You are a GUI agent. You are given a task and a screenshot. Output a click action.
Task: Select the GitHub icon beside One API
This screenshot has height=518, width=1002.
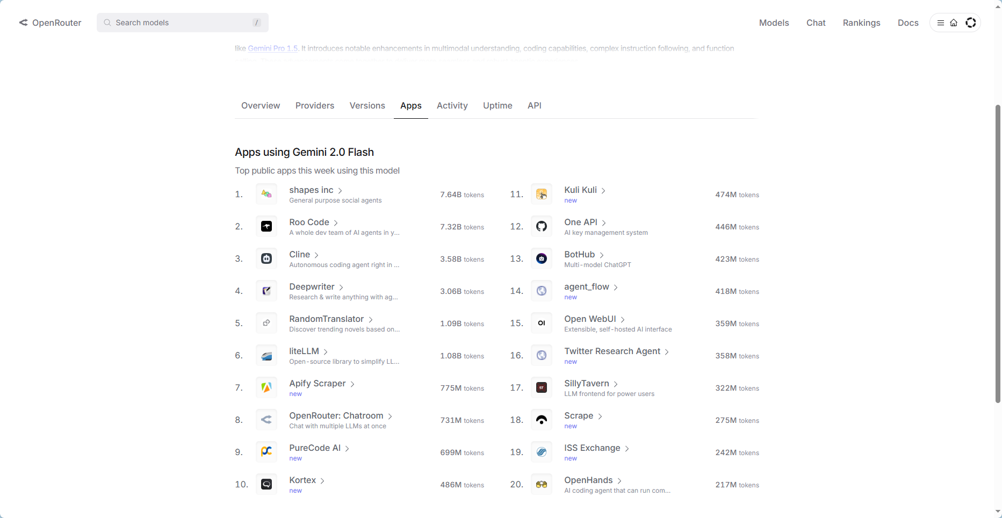point(542,226)
